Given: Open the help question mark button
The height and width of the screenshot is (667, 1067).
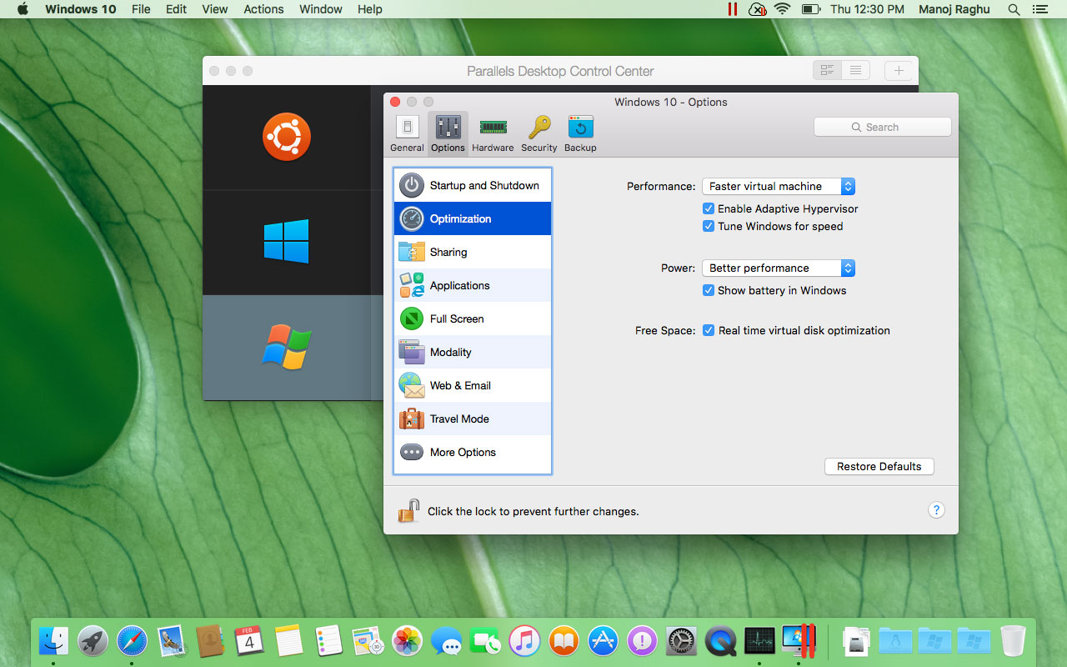Looking at the screenshot, I should coord(936,510).
